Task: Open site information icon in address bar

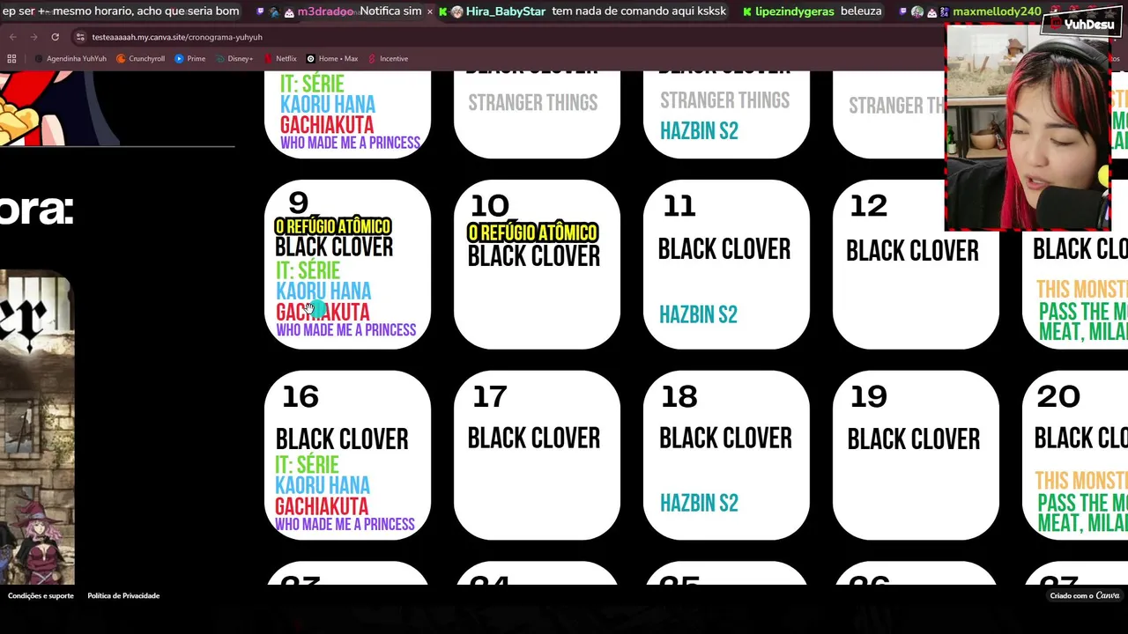Action: [80, 37]
